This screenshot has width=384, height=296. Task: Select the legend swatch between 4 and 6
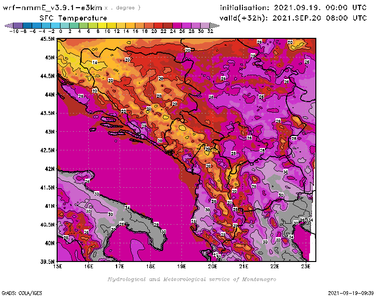coord(84,25)
